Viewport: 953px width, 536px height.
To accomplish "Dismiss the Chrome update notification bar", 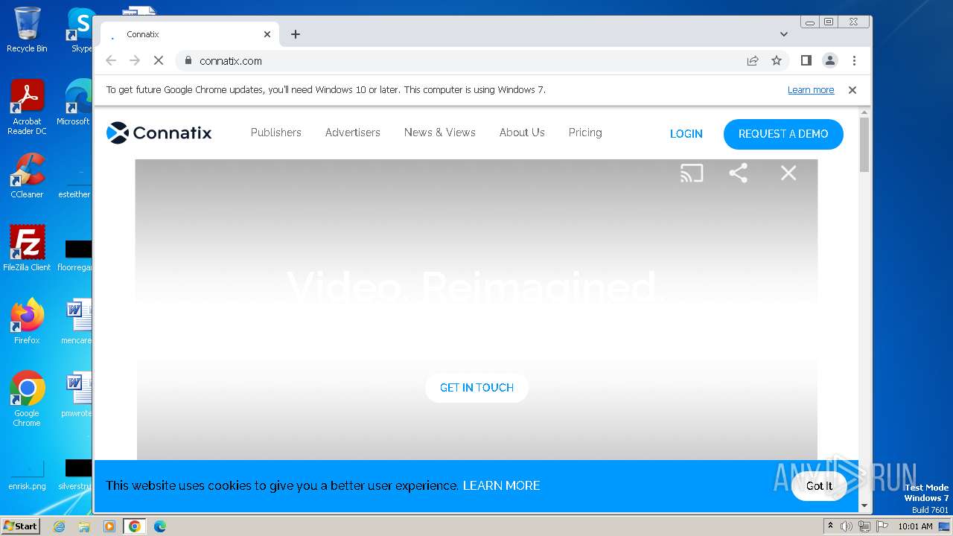I will (852, 90).
